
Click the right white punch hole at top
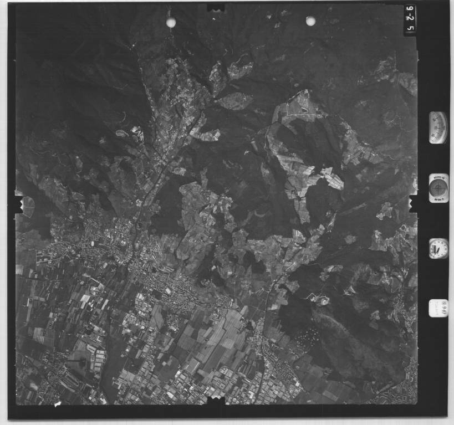[x=310, y=21]
